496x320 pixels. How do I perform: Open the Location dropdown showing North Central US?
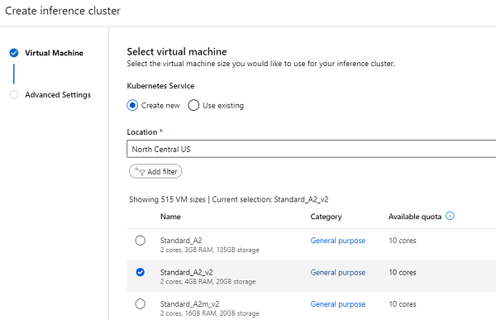tap(312, 149)
